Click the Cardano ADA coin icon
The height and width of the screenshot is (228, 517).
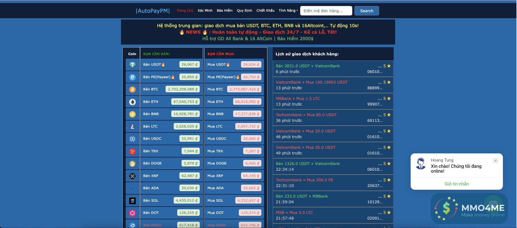point(132,188)
